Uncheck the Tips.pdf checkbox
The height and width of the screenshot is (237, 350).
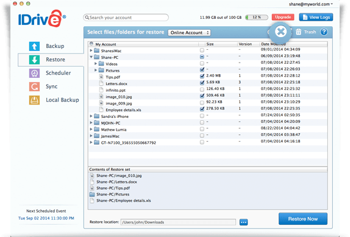202,76
